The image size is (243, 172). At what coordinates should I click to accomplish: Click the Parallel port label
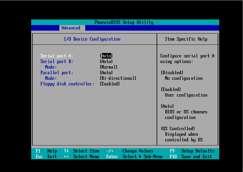57,72
